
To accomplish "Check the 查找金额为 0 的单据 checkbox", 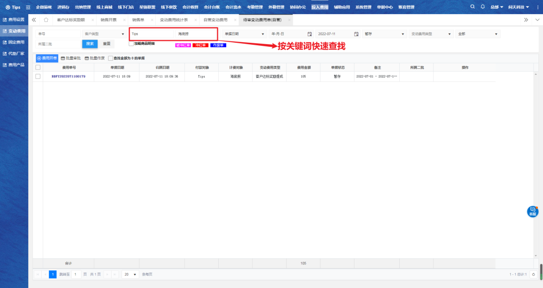I will [x=111, y=58].
